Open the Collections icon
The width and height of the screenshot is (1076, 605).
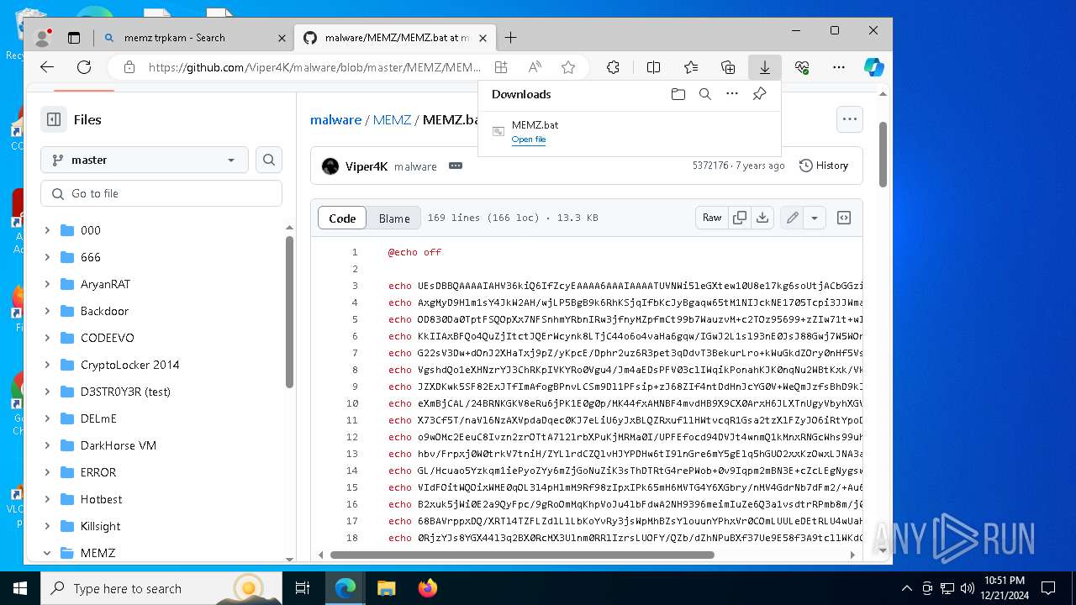pyautogui.click(x=728, y=67)
